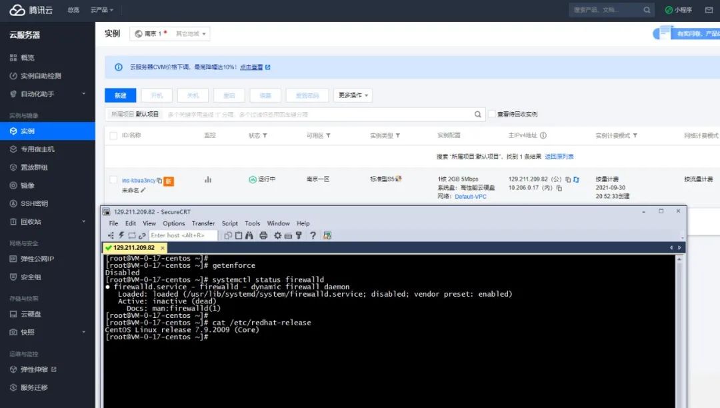The image size is (720, 408).
Task: Open the mail message icon in header
Action: pyautogui.click(x=709, y=9)
